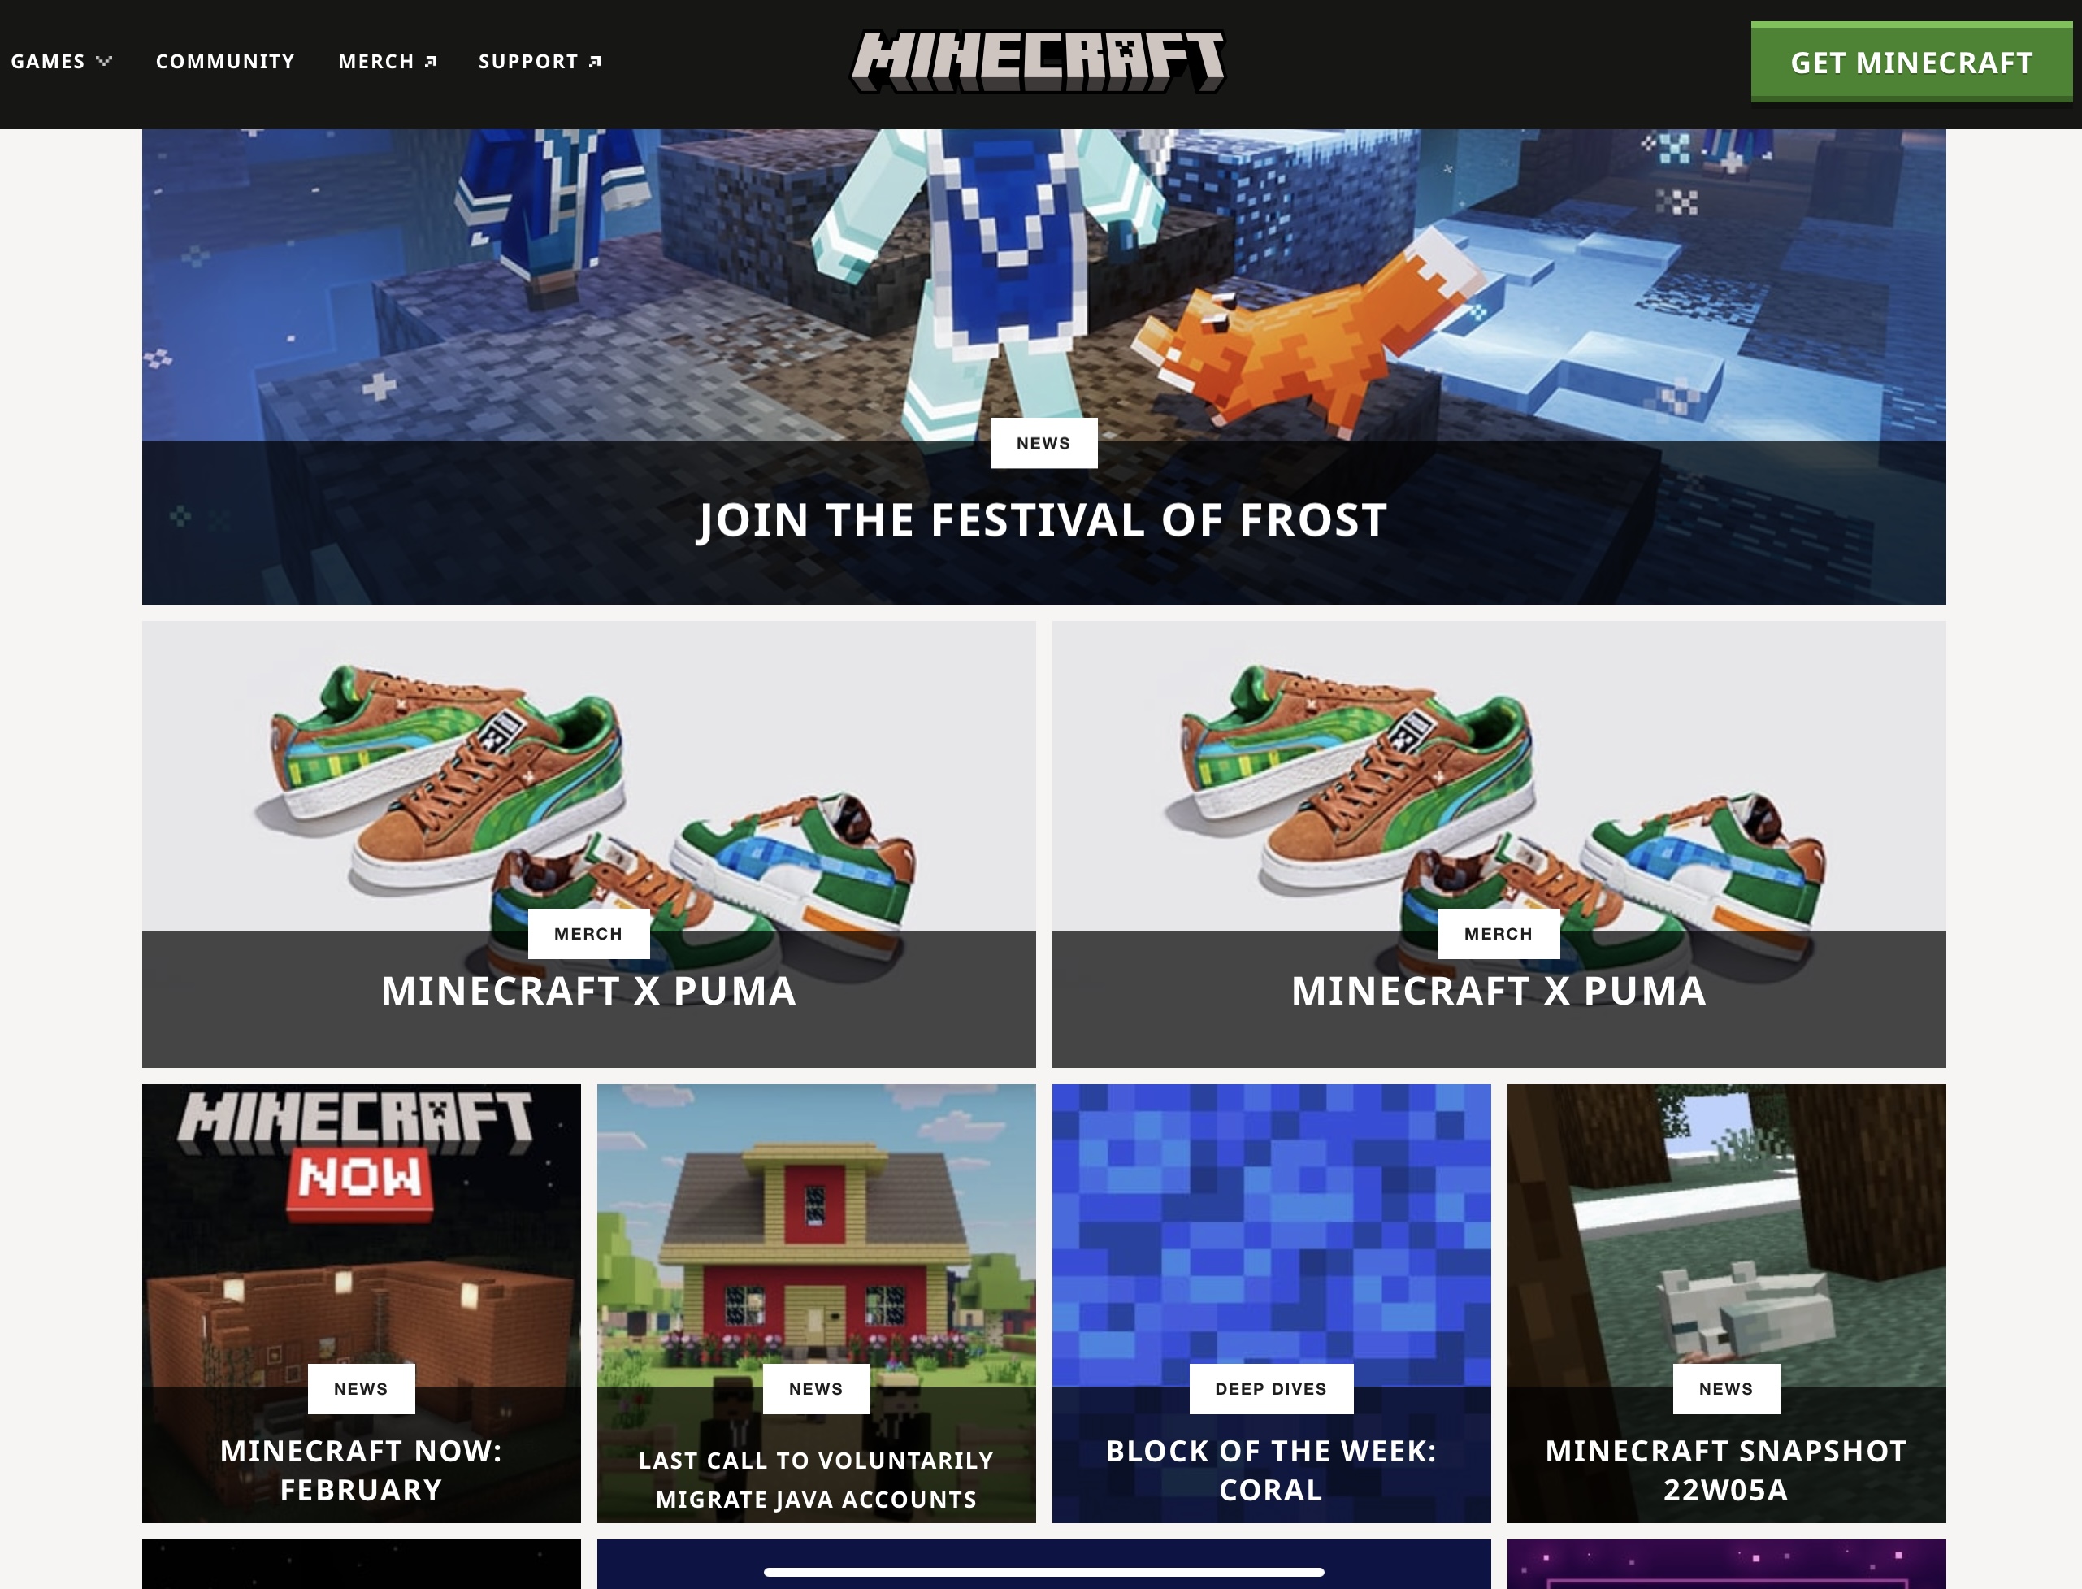Open Minecraft Snapshot 22W05A article
Image resolution: width=2082 pixels, height=1589 pixels.
[x=1725, y=1470]
